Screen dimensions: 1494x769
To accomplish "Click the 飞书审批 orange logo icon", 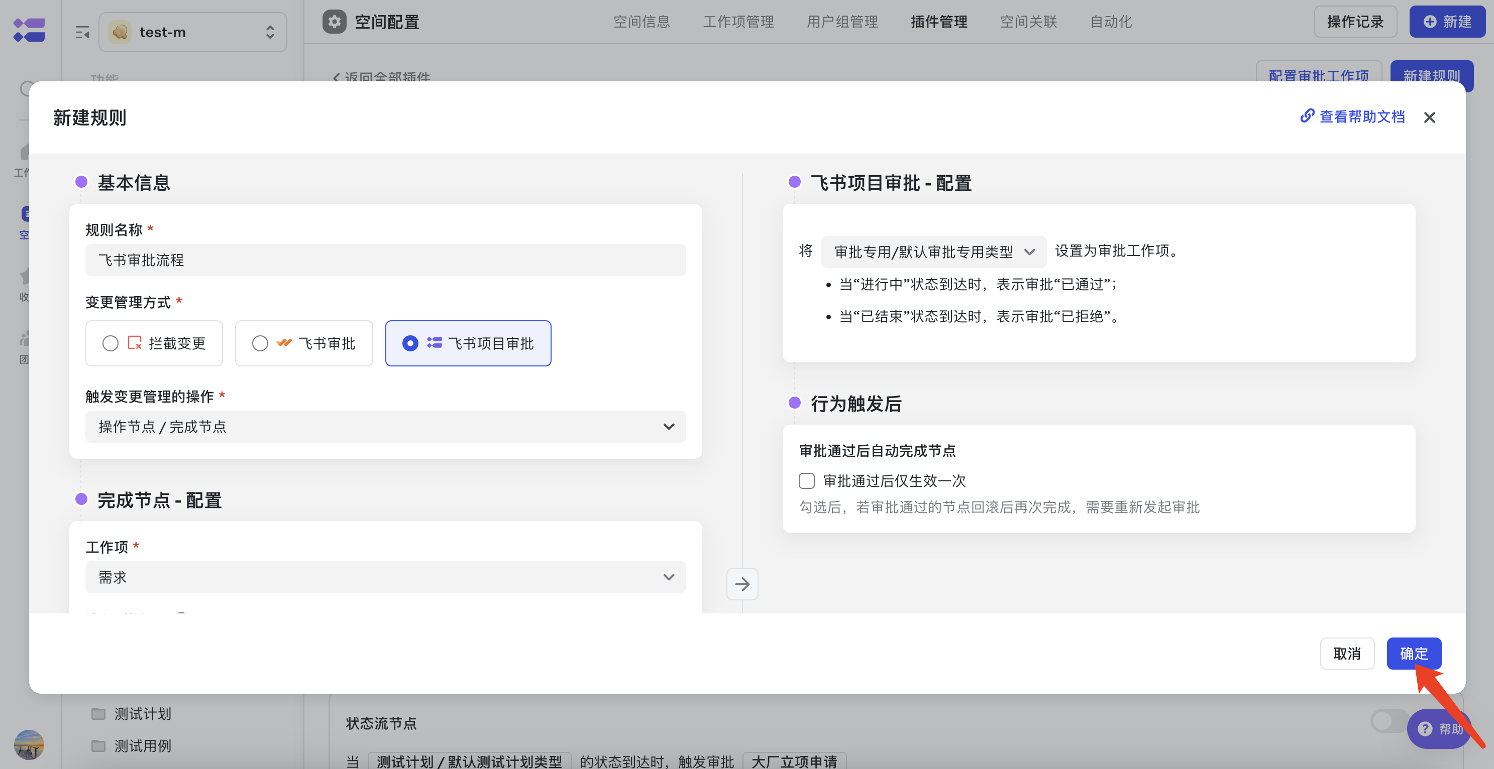I will pyautogui.click(x=284, y=343).
